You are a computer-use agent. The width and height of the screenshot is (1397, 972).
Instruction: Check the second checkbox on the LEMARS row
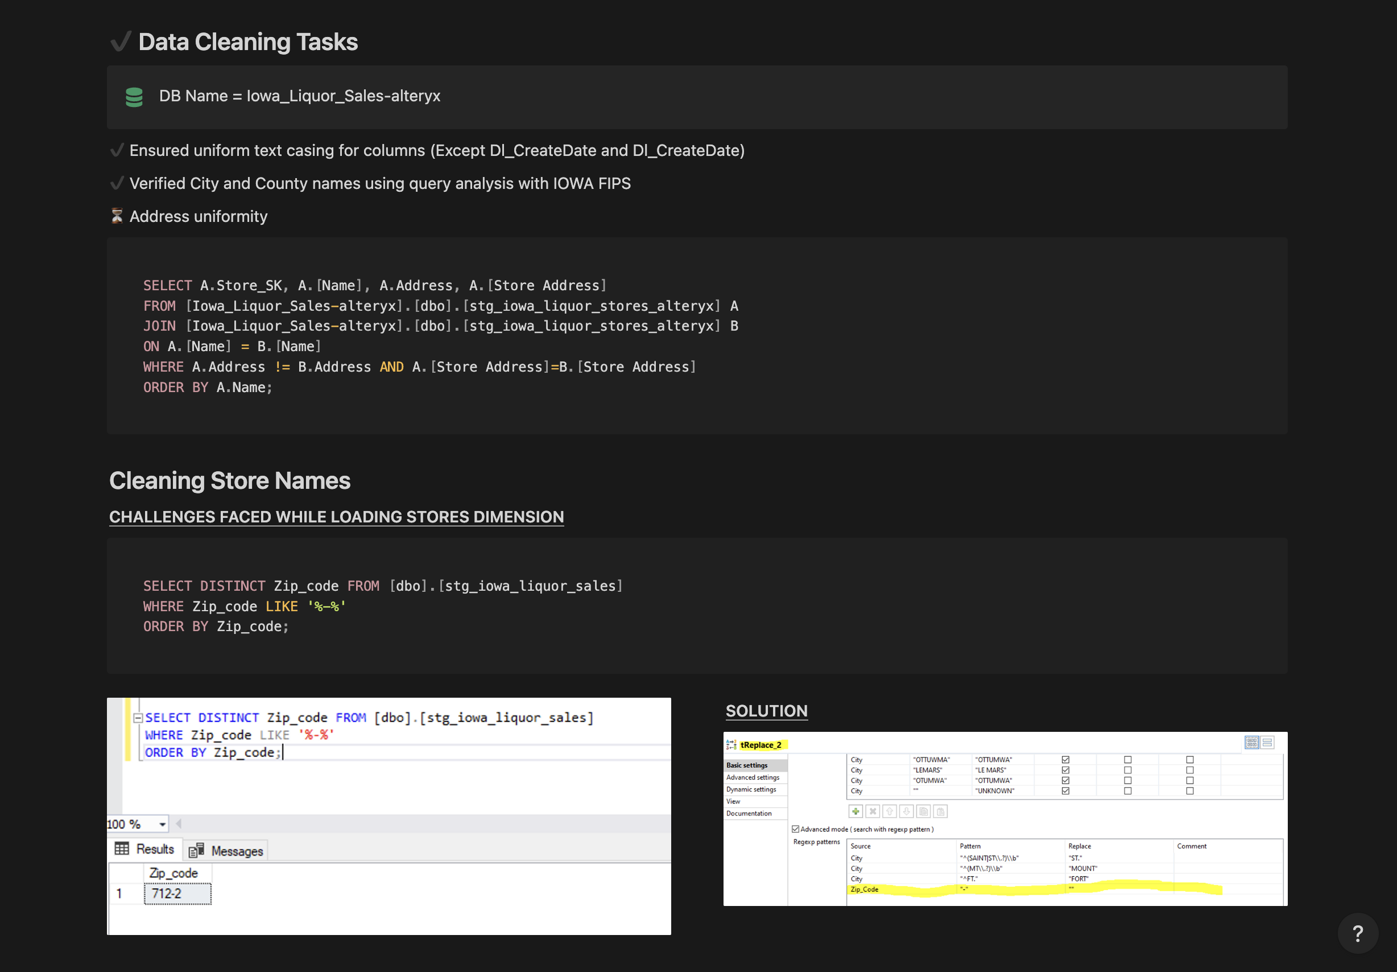1129,770
